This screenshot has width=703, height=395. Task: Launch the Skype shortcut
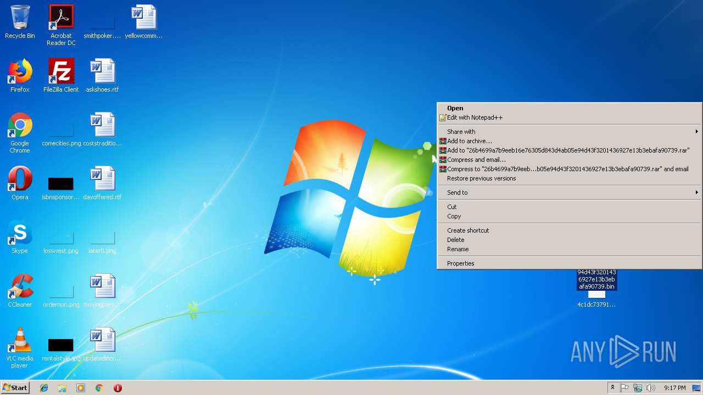coord(20,237)
